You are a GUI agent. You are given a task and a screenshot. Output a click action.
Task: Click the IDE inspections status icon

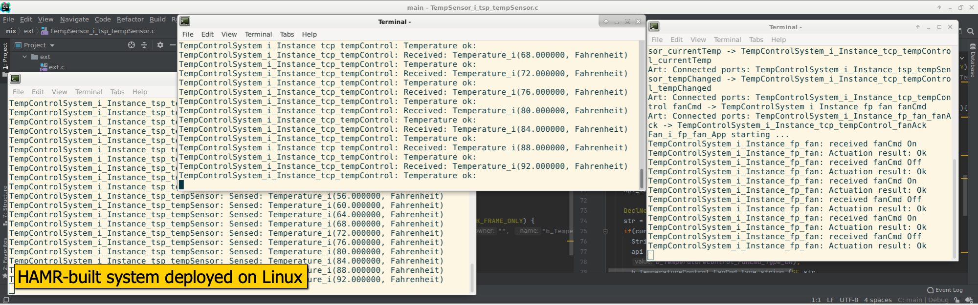coord(969,300)
